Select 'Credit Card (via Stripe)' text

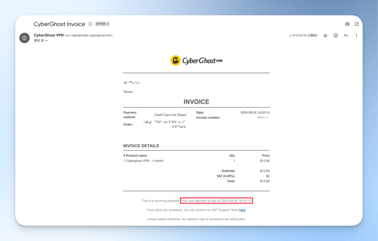(170, 115)
